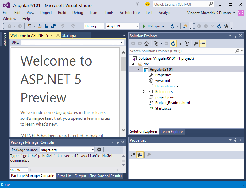Toggle the pin on Welcome to ASP.NET 5 tab
The image size is (246, 188).
[x=52, y=36]
